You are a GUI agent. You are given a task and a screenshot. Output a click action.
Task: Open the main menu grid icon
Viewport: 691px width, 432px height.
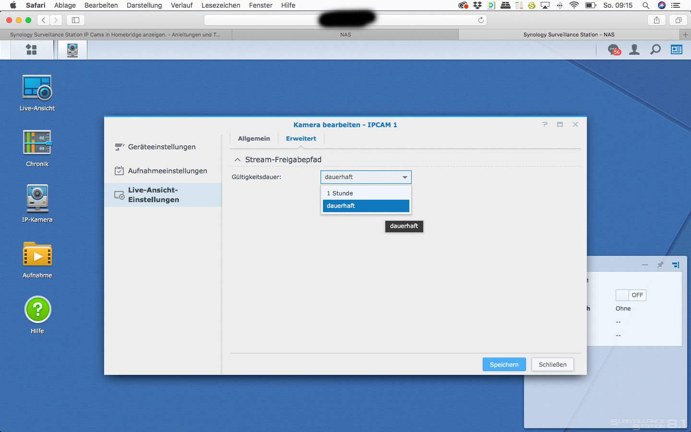coord(31,50)
